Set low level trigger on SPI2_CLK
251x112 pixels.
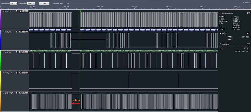[27, 11]
